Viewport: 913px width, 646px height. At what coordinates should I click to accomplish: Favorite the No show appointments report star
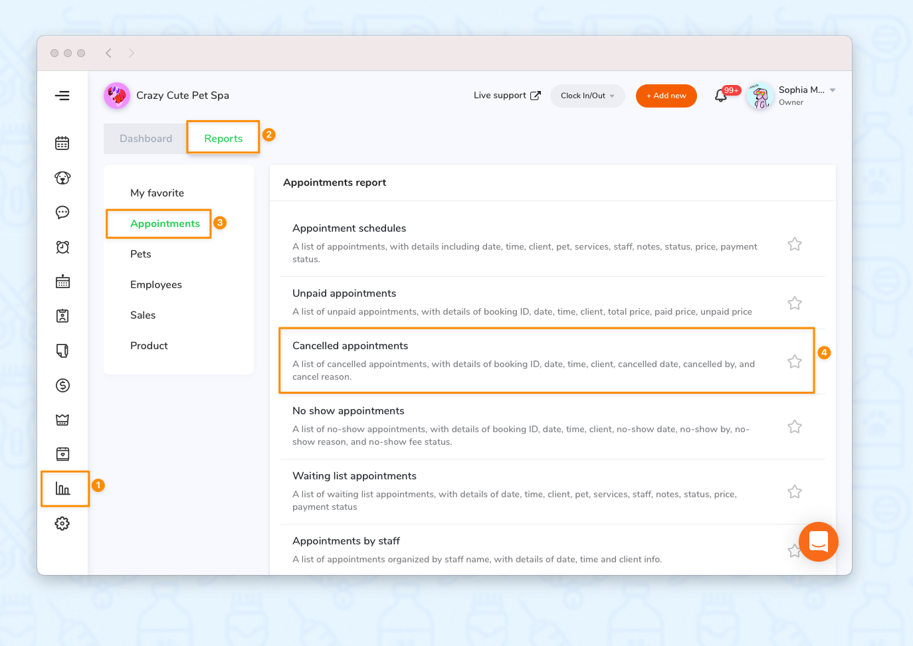pos(795,426)
